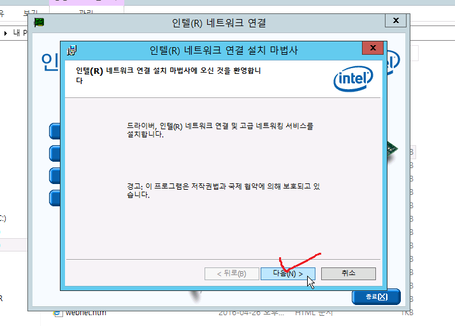Viewport: 455px width, 326px height.
Task: Close the 설치 마법사 wizard dialog
Action: coord(373,48)
